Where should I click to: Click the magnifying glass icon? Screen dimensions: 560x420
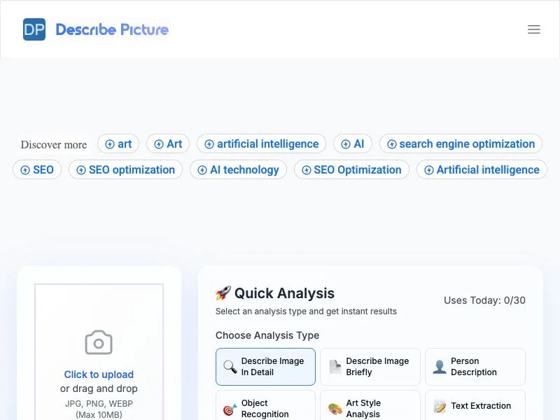[x=230, y=367]
